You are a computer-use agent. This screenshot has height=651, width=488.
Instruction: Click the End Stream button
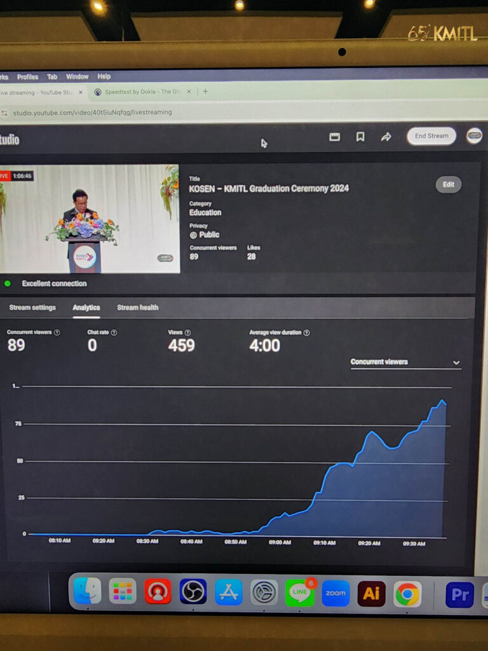[431, 136]
